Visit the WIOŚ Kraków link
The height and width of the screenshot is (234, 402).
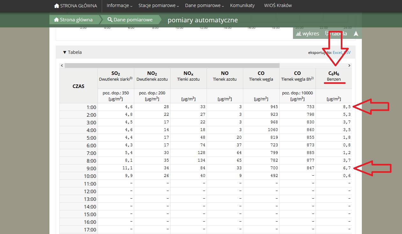tap(278, 5)
